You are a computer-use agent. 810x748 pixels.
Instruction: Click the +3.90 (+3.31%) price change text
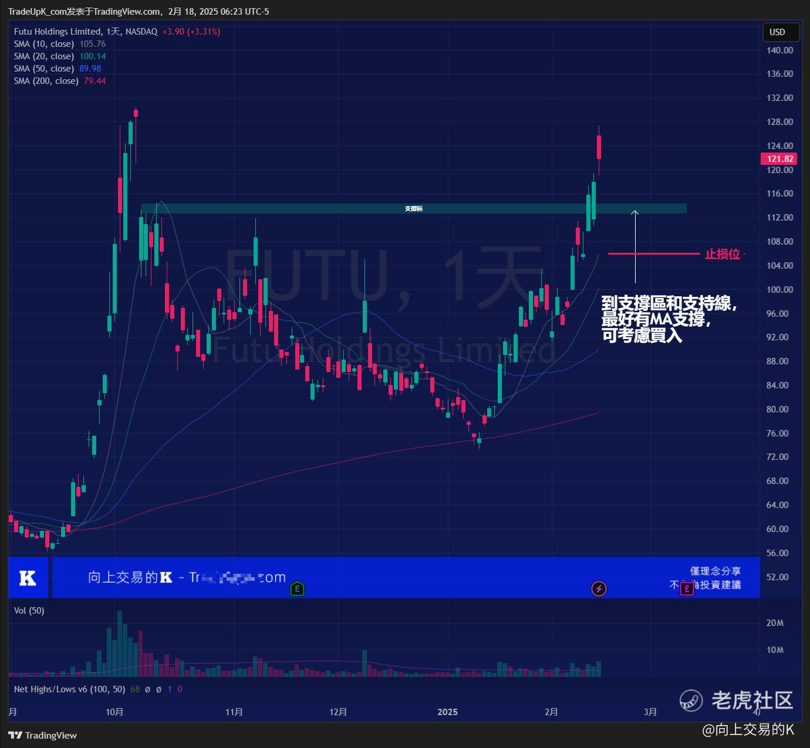click(x=191, y=32)
